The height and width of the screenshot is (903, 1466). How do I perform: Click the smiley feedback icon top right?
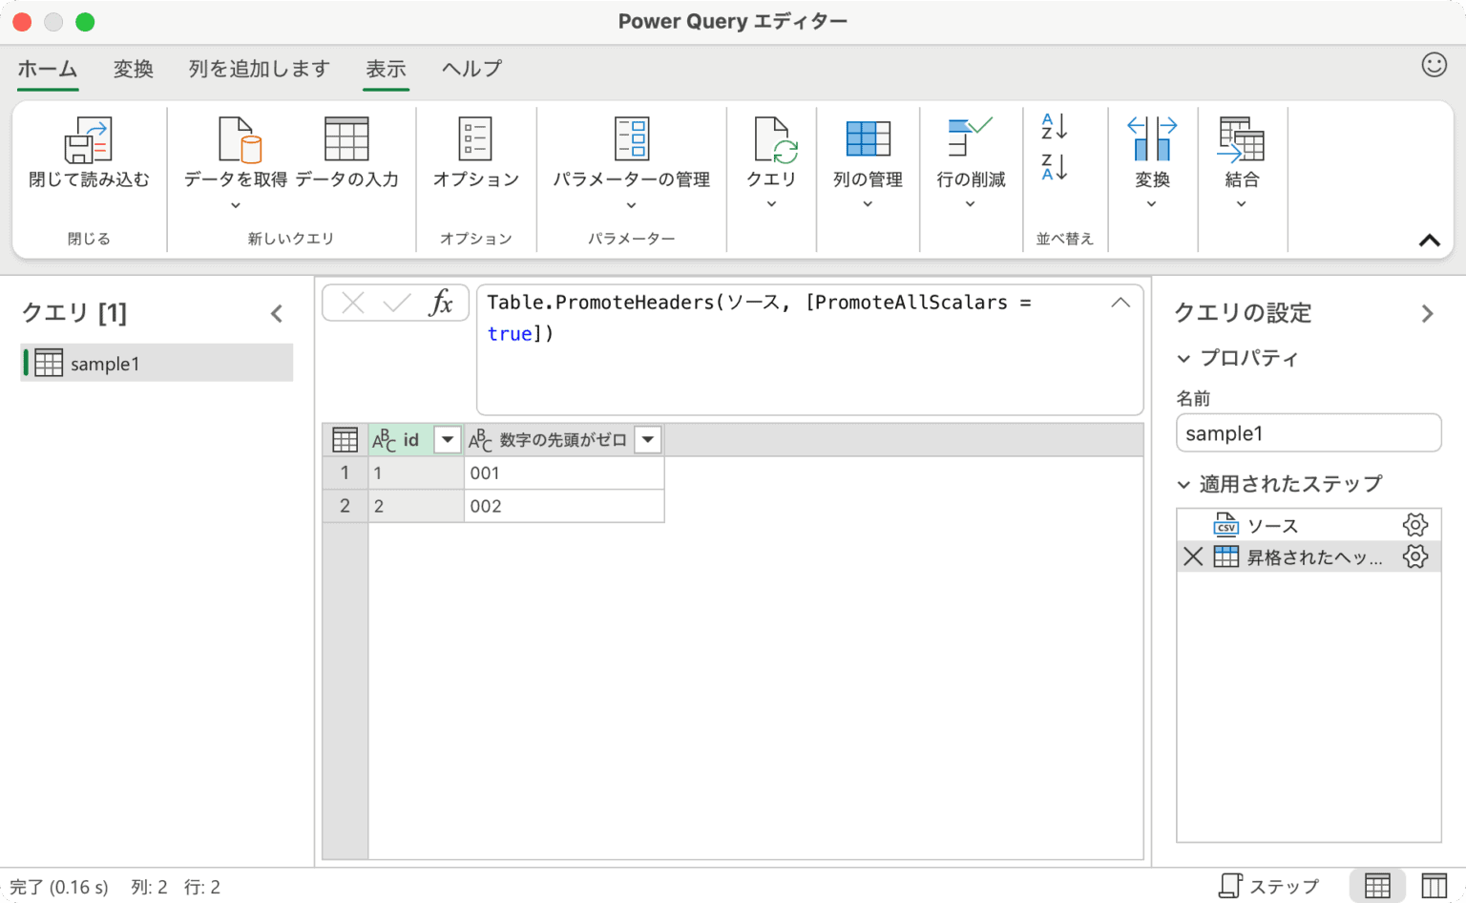(x=1434, y=64)
